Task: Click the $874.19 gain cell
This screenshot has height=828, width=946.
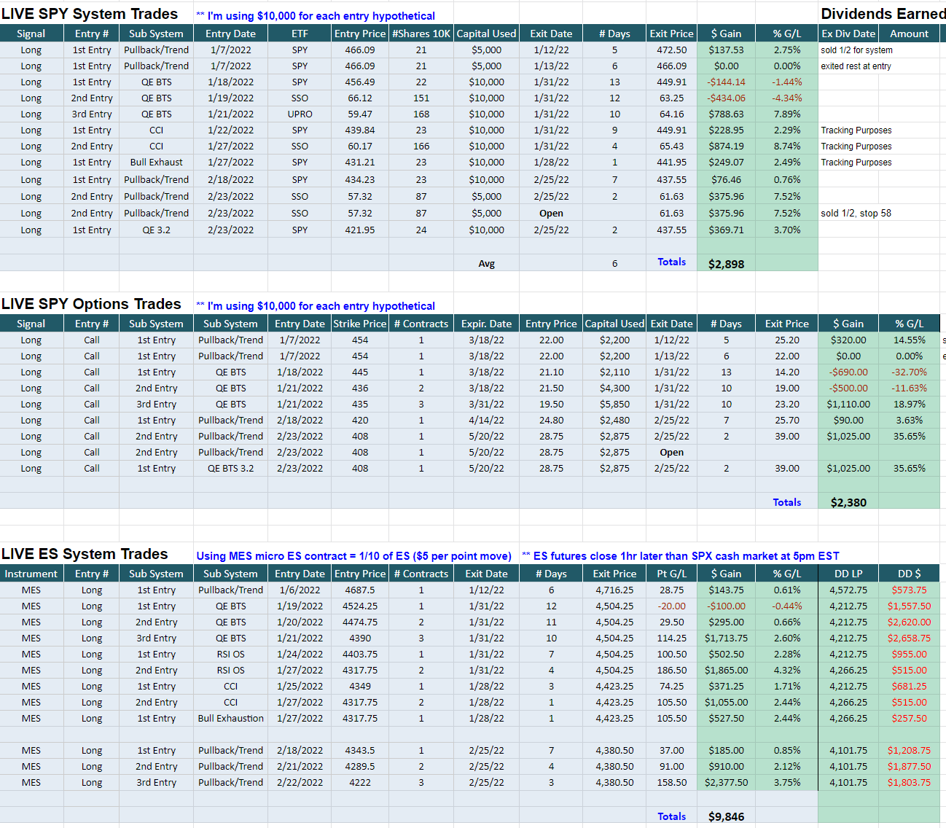Action: (726, 147)
